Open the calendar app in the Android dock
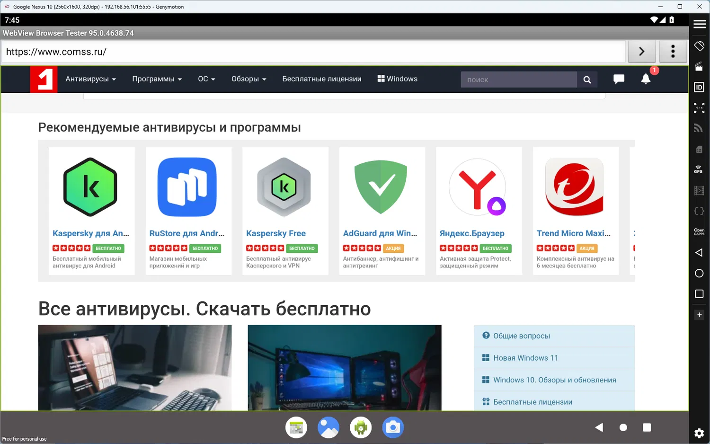Viewport: 710px width, 444px height. coord(296,427)
